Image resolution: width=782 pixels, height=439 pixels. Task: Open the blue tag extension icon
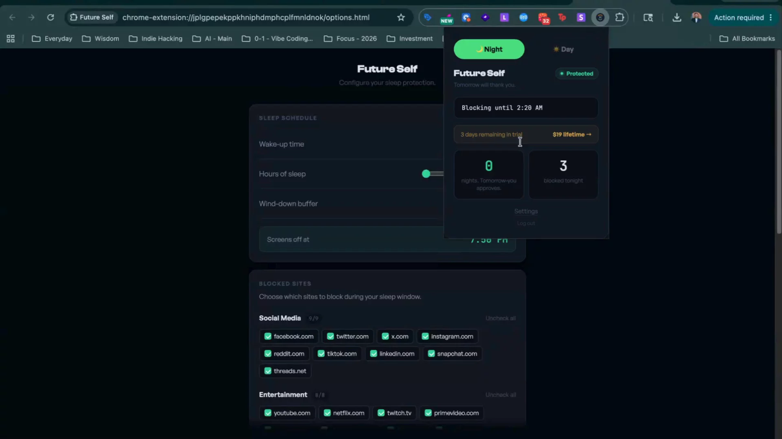pyautogui.click(x=428, y=17)
